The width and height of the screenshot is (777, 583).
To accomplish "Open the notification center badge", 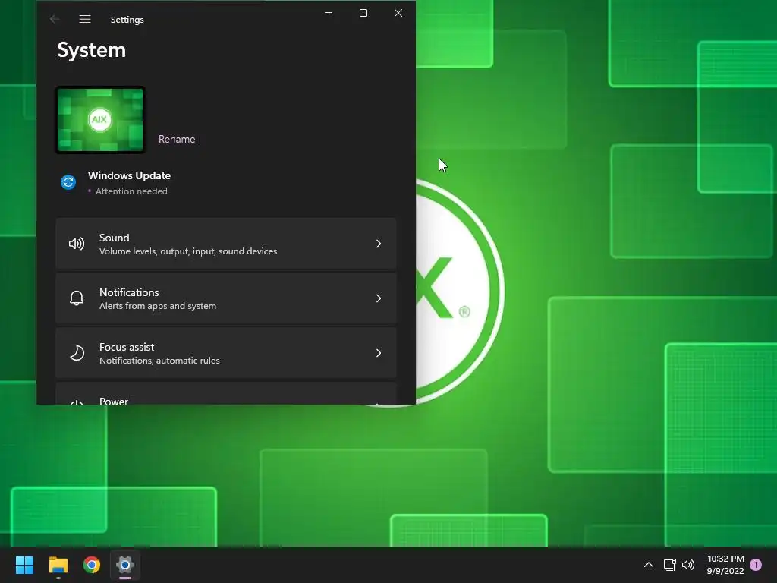I will click(756, 565).
